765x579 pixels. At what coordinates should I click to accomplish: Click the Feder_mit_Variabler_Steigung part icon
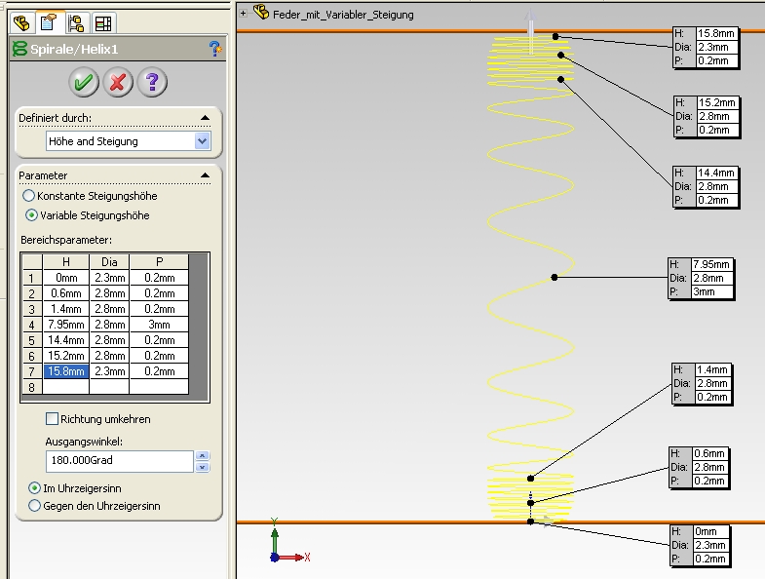pos(260,14)
